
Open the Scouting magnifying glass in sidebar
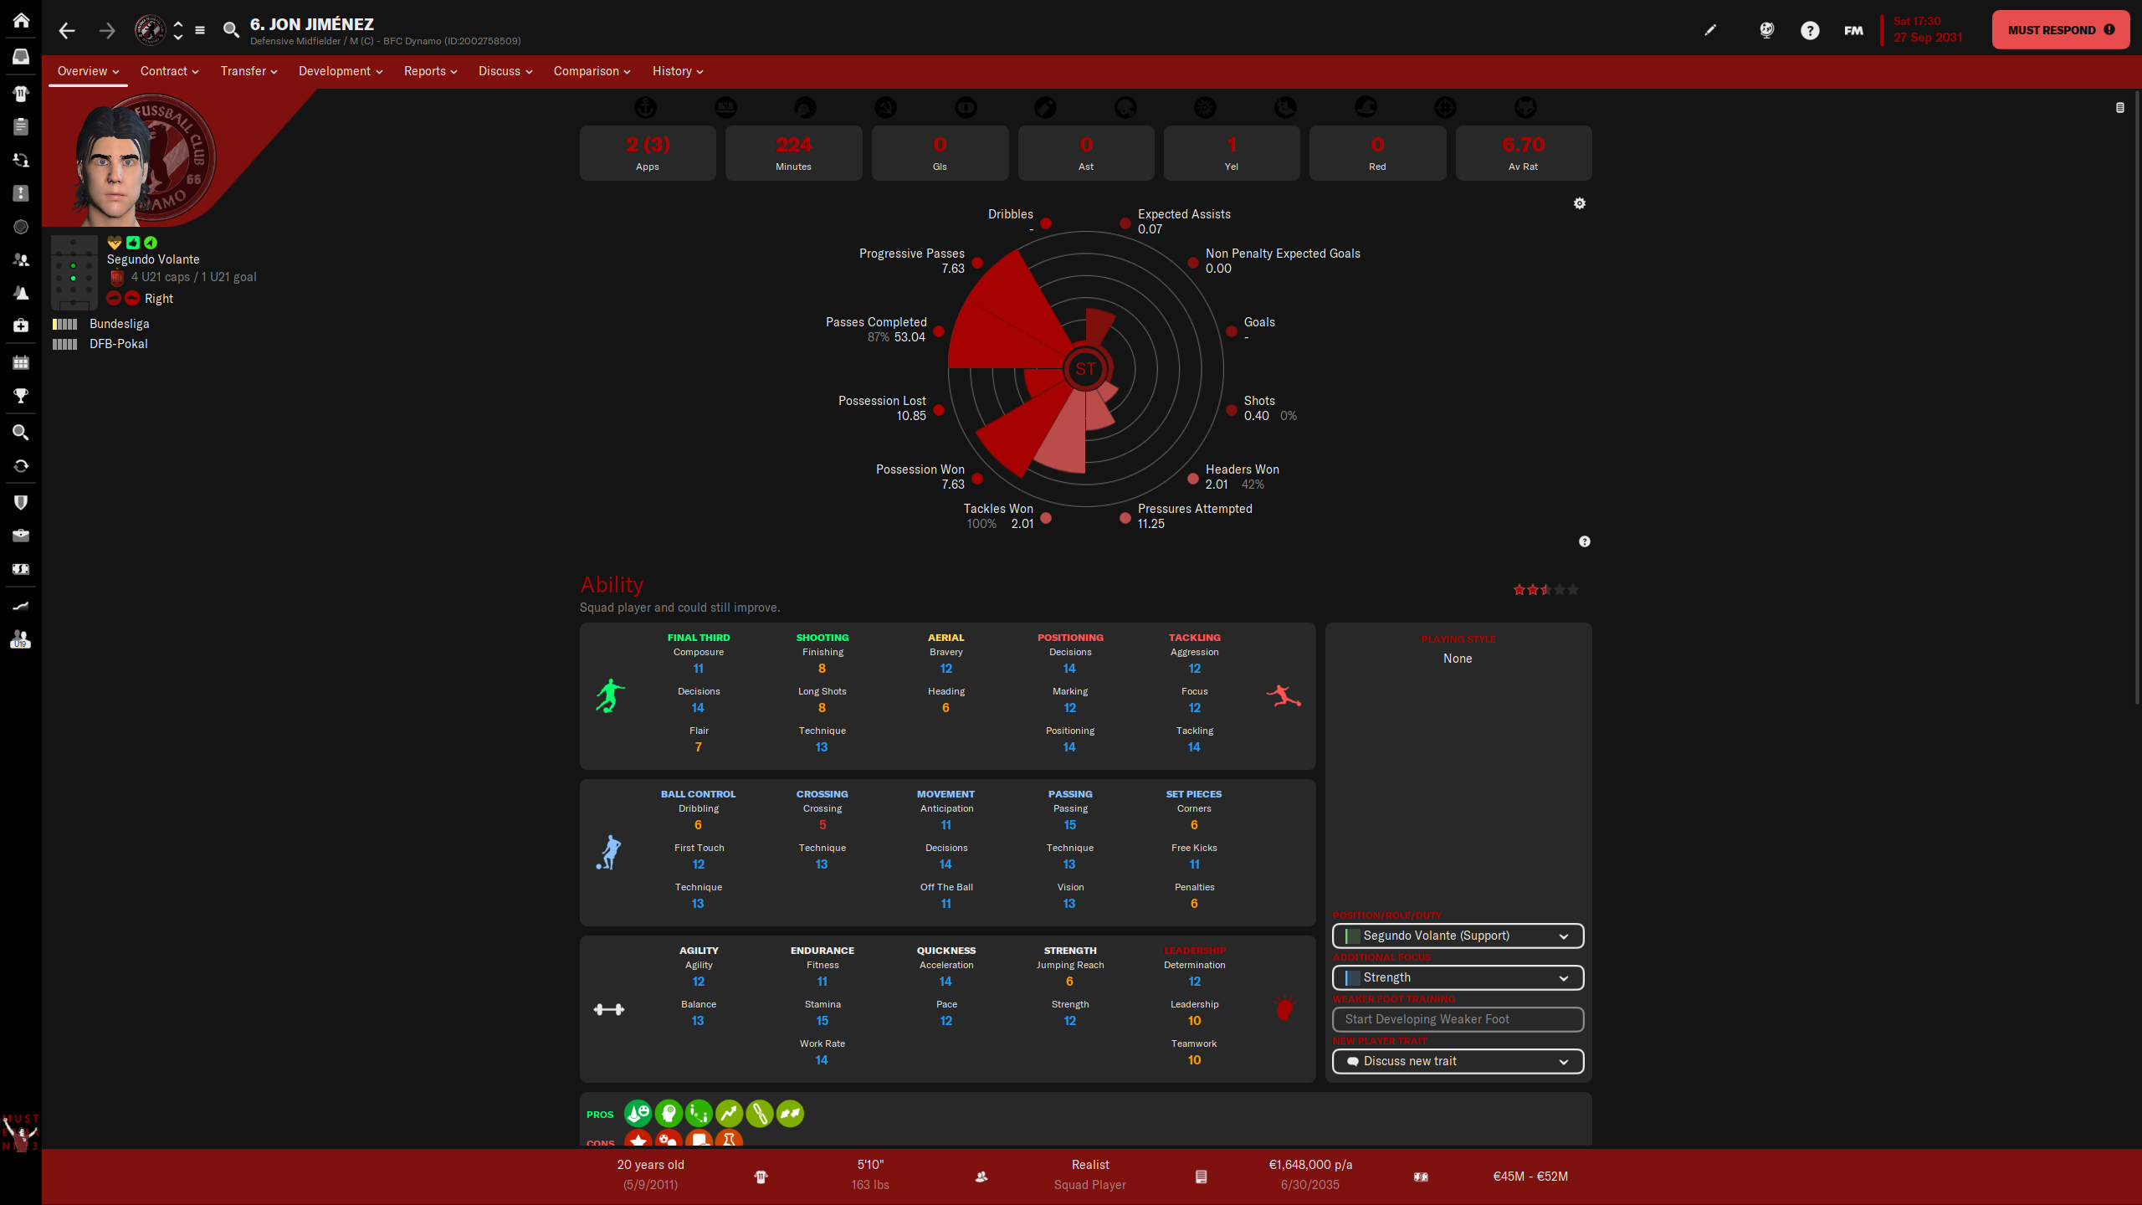pyautogui.click(x=21, y=433)
